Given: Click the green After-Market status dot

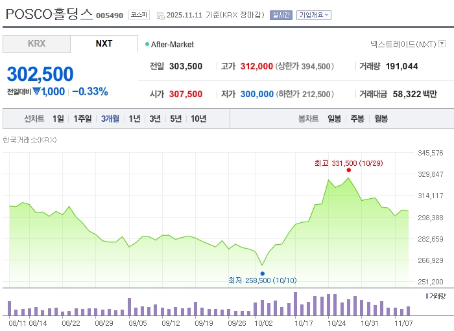Looking at the screenshot, I should tap(147, 44).
